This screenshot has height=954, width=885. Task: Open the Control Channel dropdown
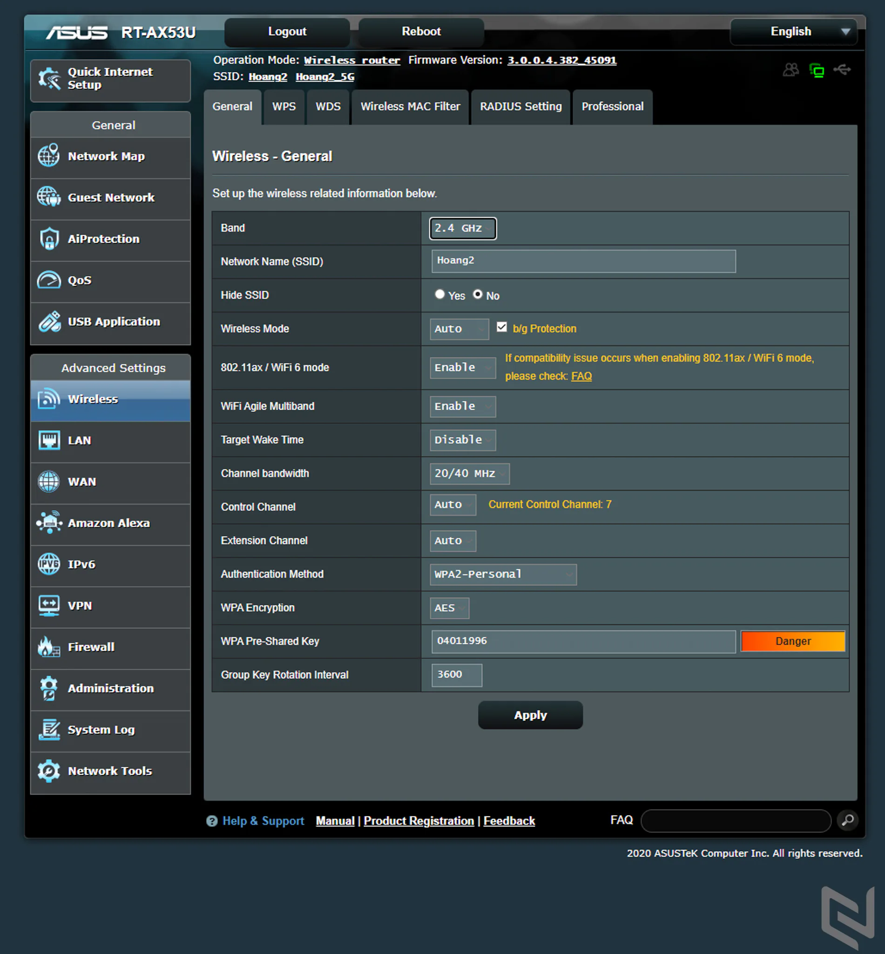click(x=453, y=505)
